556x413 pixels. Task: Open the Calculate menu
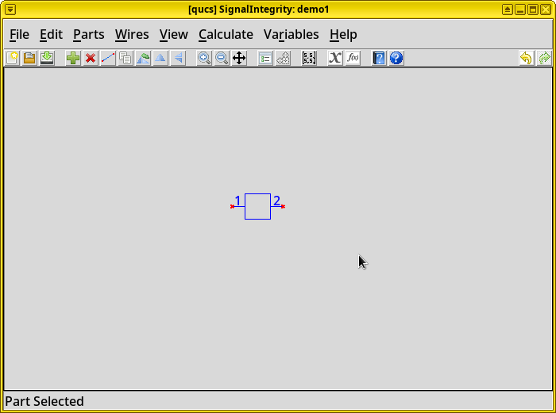[x=226, y=34]
